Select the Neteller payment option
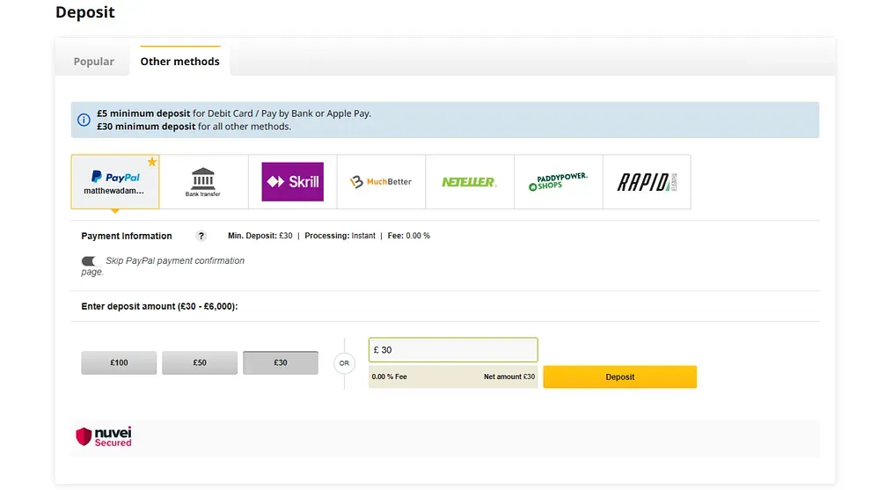 tap(470, 182)
